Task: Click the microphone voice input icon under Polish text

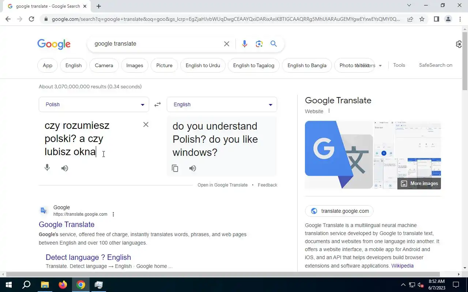Action: click(x=47, y=168)
